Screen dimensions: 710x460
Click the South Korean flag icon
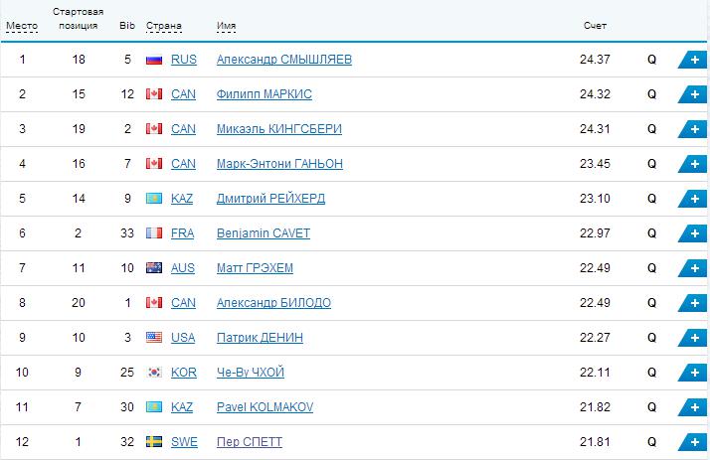click(154, 373)
